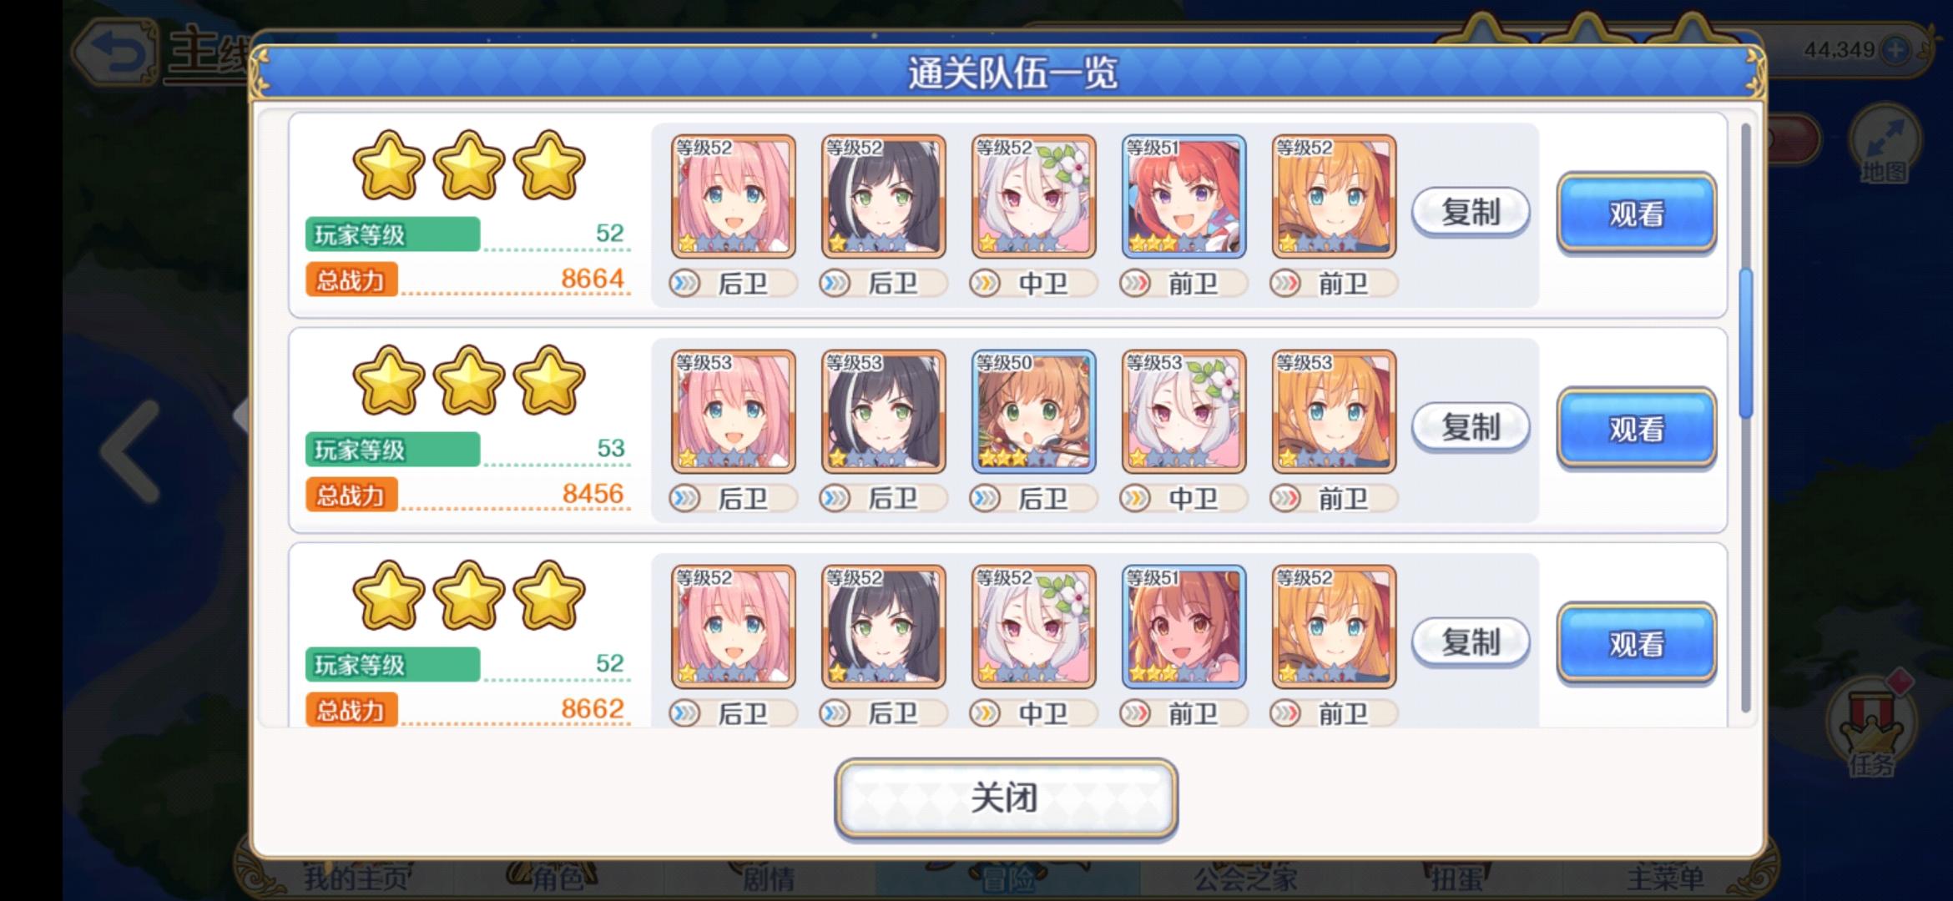Viewport: 1953px width, 901px height.
Task: Copy the team with 8664 power
Action: pyautogui.click(x=1471, y=212)
